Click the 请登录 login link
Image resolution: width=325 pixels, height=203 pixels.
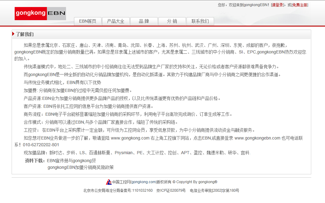coord(278,5)
